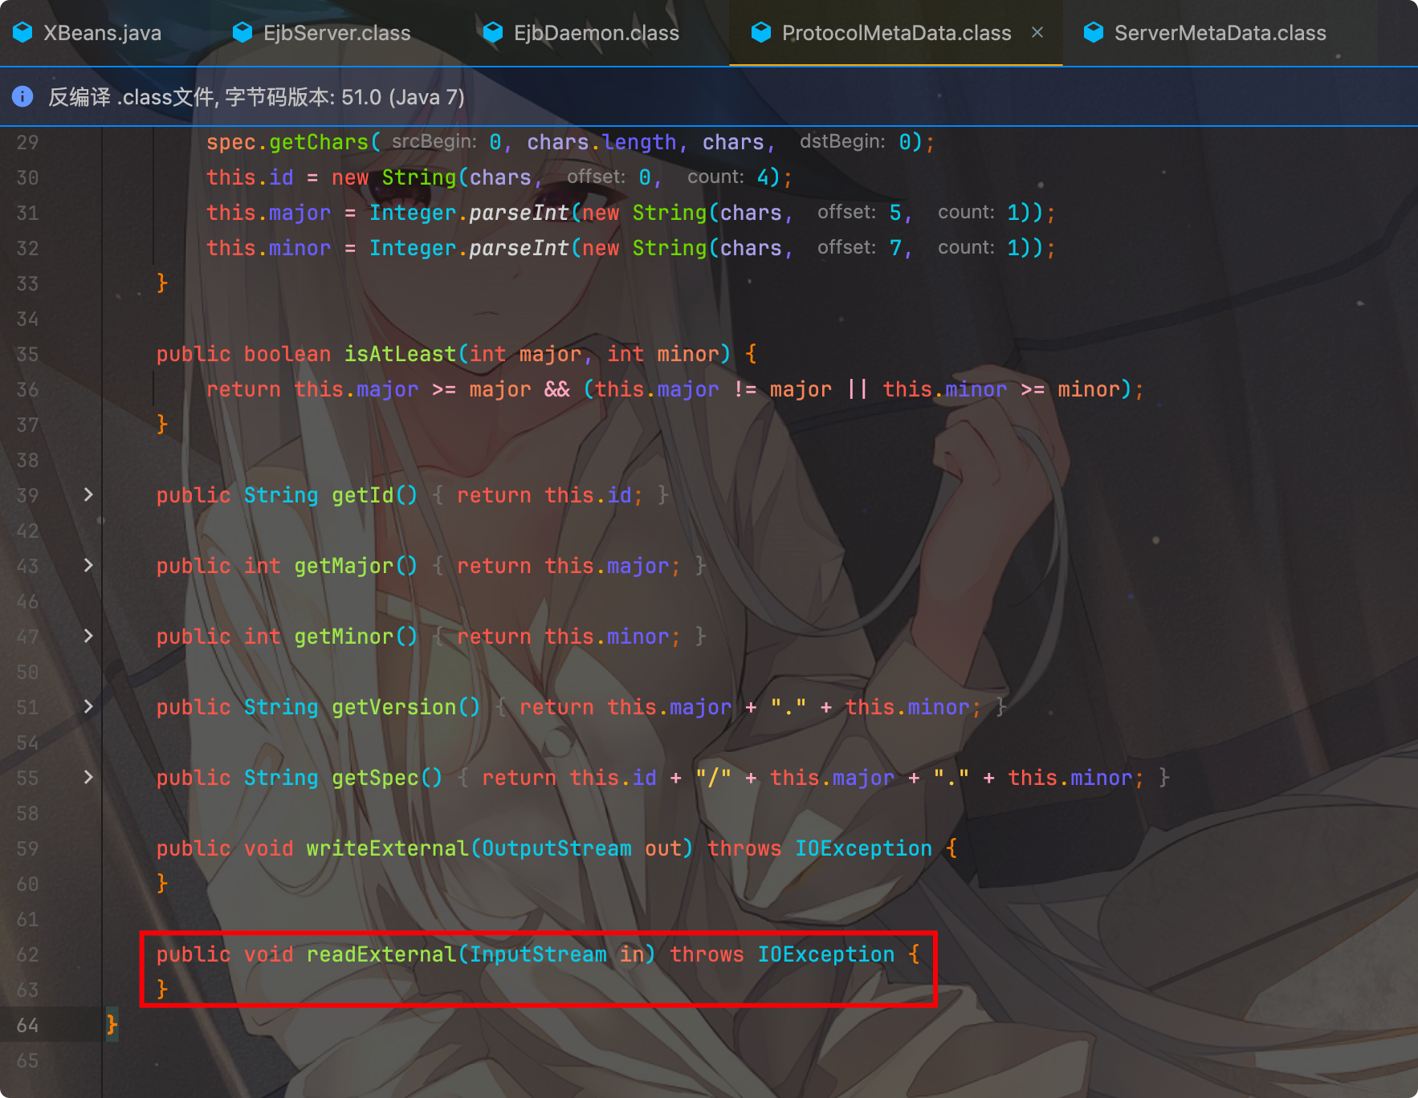The image size is (1418, 1098).
Task: Click the isAtLeast method name
Action: (401, 354)
